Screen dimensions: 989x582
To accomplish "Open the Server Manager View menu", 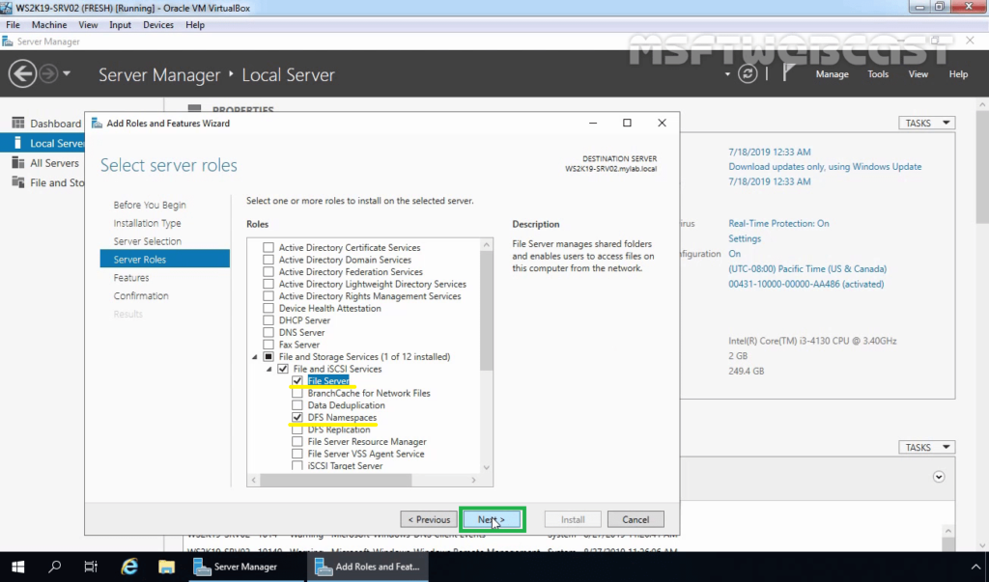I will click(x=918, y=73).
